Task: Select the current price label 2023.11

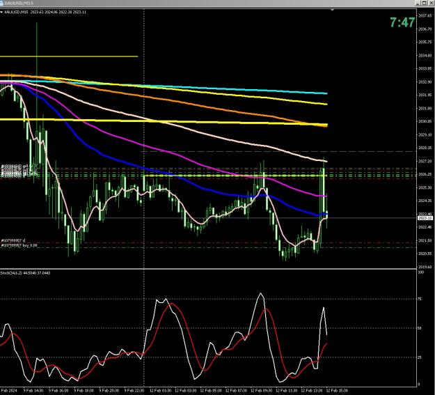Action: (x=425, y=218)
